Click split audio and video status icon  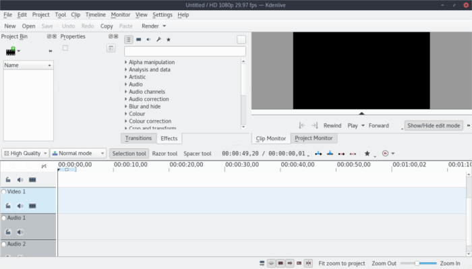pyautogui.click(x=262, y=264)
